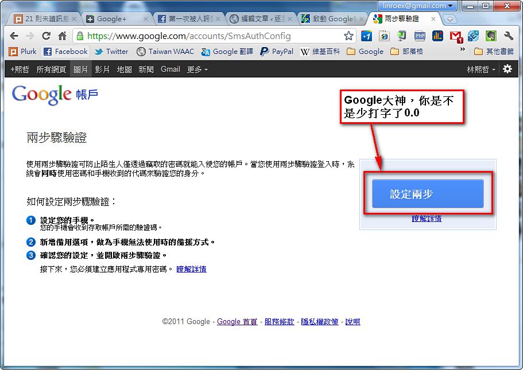
Task: Select 新聞 in the Google bar
Action: [x=146, y=69]
